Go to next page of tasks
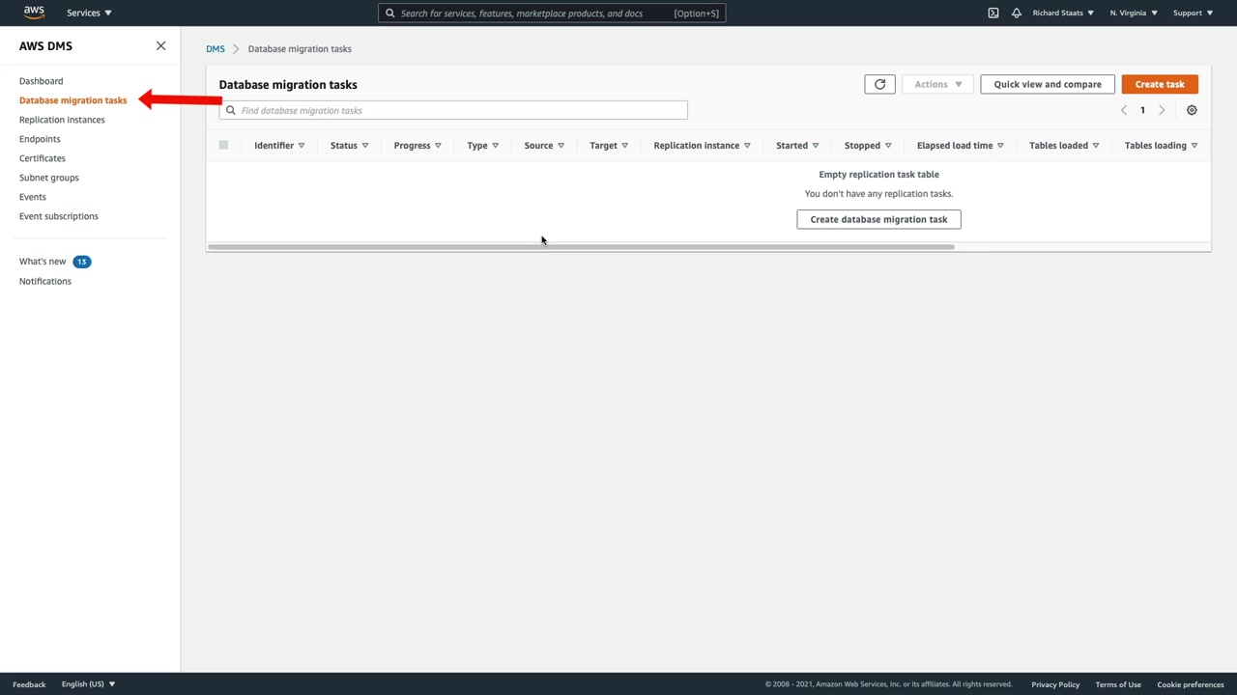 point(1162,110)
